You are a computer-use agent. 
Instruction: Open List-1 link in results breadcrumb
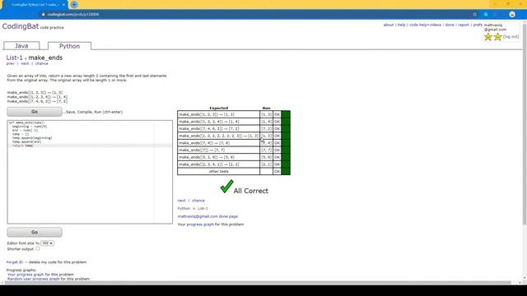coord(203,208)
